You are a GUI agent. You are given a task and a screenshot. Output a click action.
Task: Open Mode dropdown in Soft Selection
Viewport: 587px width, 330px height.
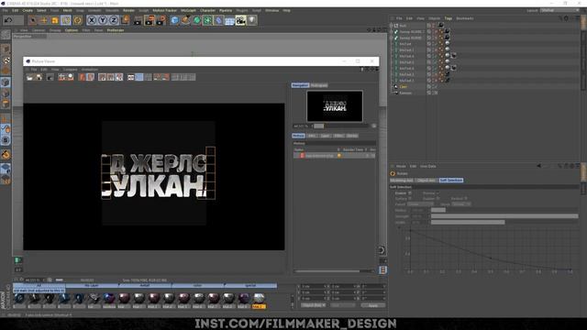[461, 204]
